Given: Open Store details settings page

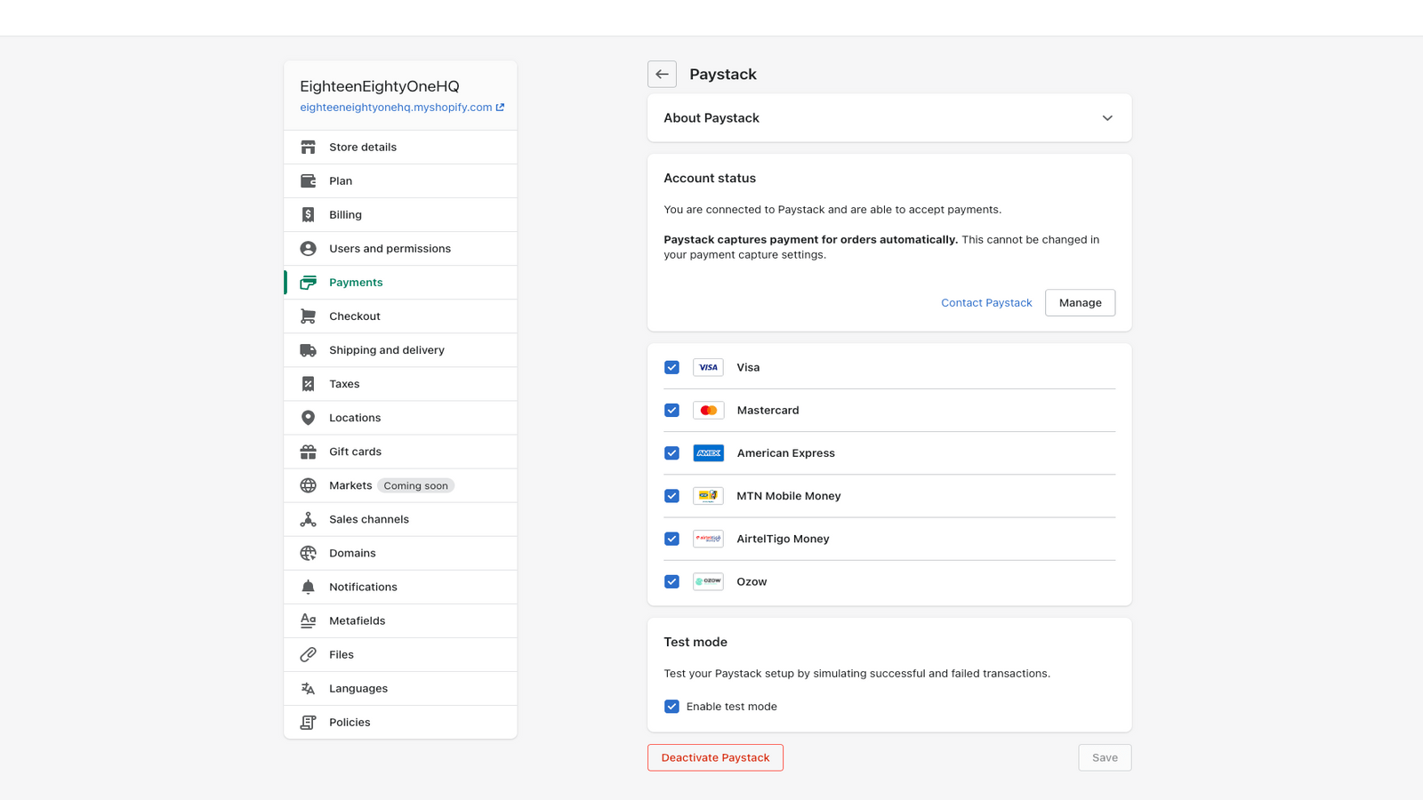Looking at the screenshot, I should coord(400,147).
